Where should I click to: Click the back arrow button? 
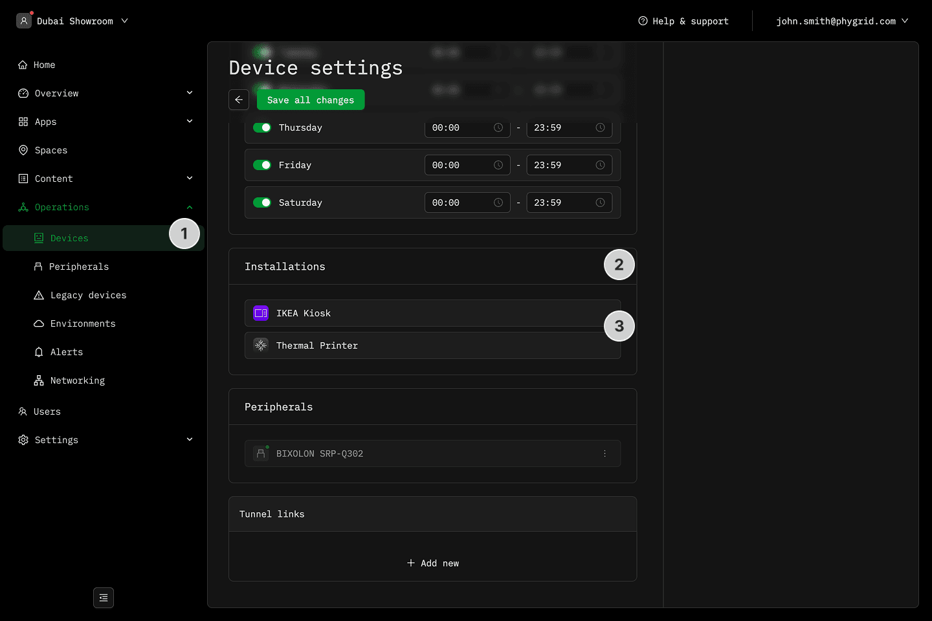239,100
